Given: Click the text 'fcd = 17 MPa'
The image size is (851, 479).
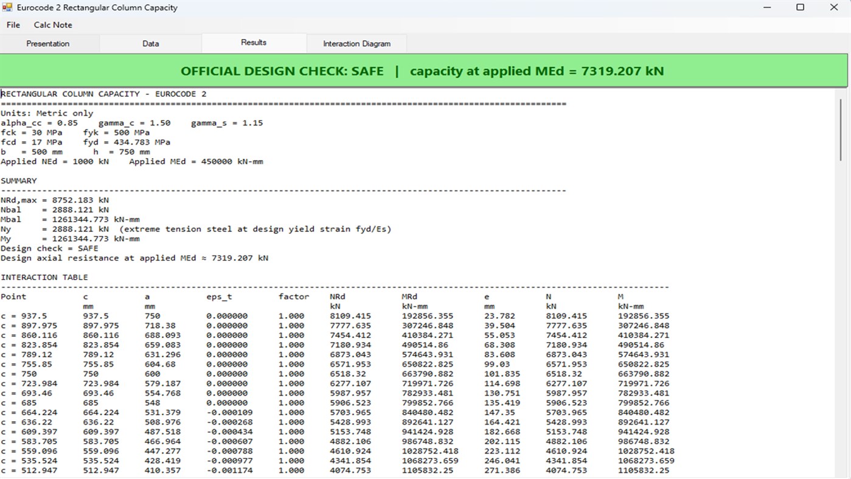Looking at the screenshot, I should pos(32,142).
